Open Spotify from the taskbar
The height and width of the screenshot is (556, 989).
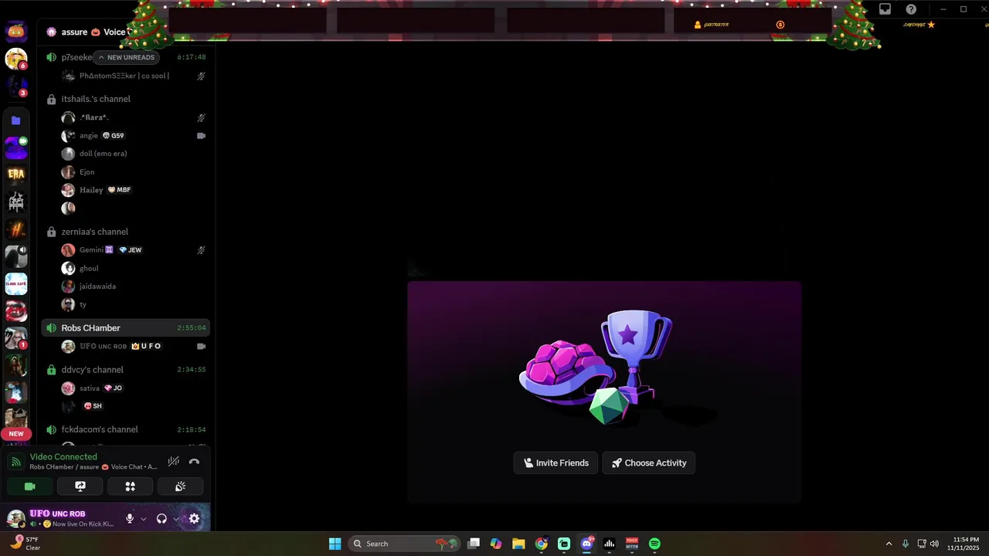click(x=654, y=544)
